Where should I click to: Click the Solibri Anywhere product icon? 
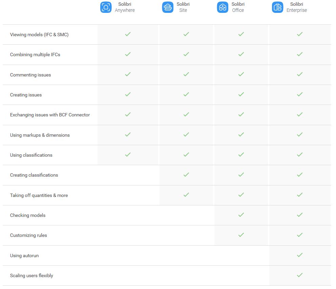coord(106,7)
